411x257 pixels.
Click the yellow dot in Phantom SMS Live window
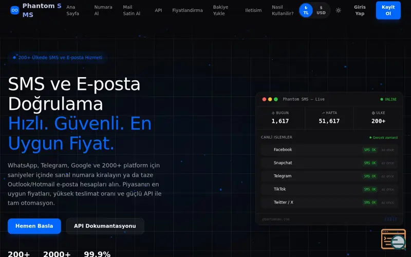pos(270,99)
